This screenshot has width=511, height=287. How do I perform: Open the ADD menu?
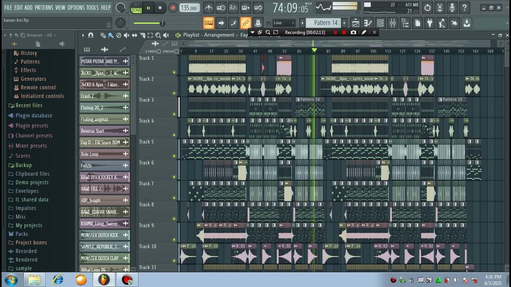(x=28, y=8)
